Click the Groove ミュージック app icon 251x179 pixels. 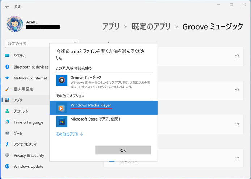(x=61, y=80)
